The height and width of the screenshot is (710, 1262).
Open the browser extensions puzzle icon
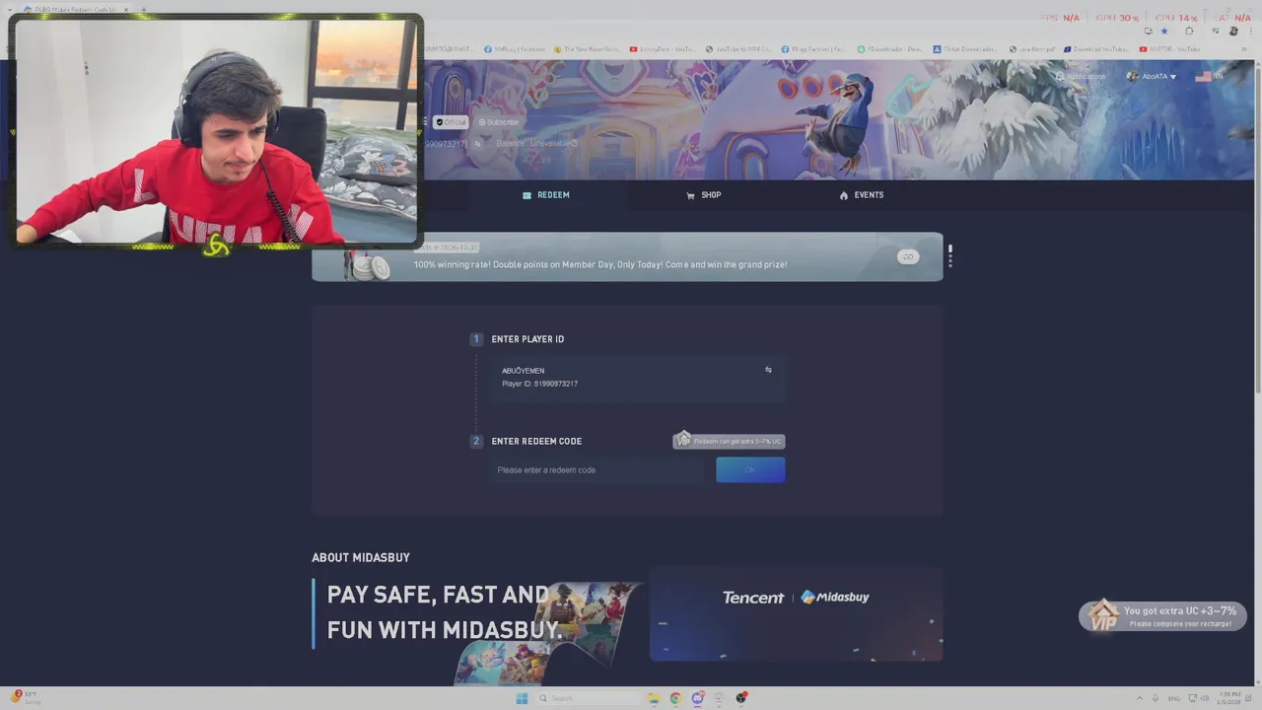pyautogui.click(x=1189, y=31)
